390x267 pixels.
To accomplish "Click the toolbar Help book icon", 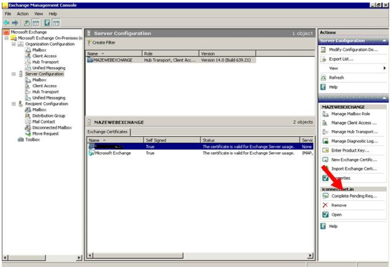I will click(47, 23).
